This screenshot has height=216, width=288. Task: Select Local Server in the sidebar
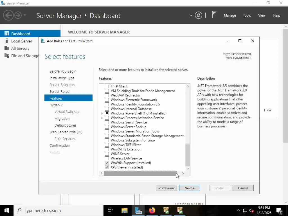pos(22,41)
